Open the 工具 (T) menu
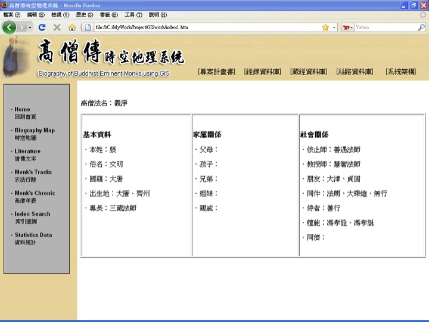Viewport: 429px width, 322px height. [x=133, y=15]
